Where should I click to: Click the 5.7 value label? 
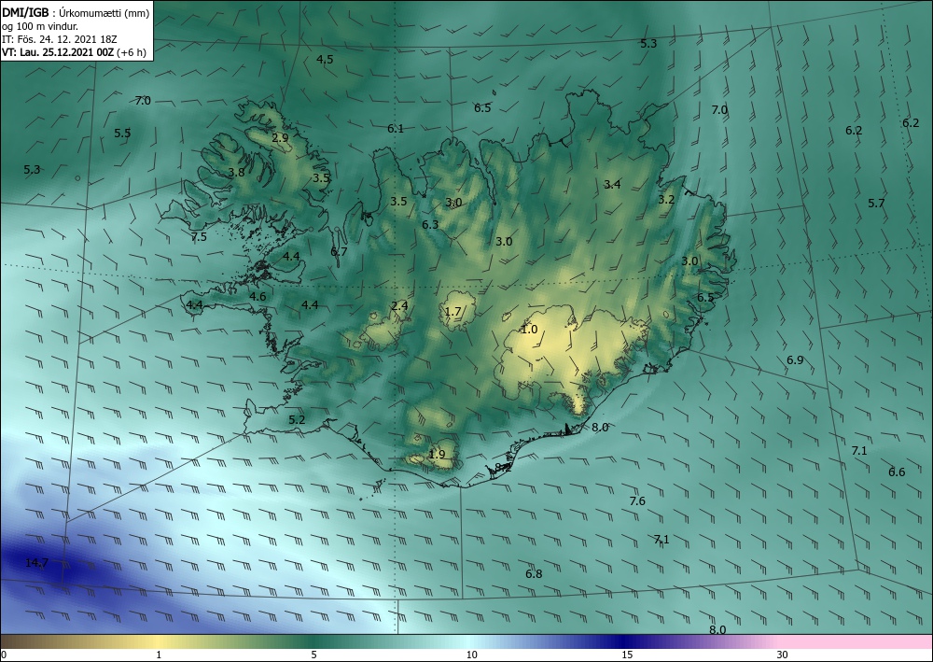click(x=876, y=204)
